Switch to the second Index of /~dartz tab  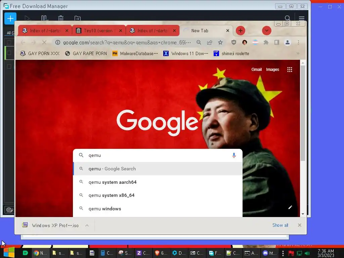coord(152,31)
